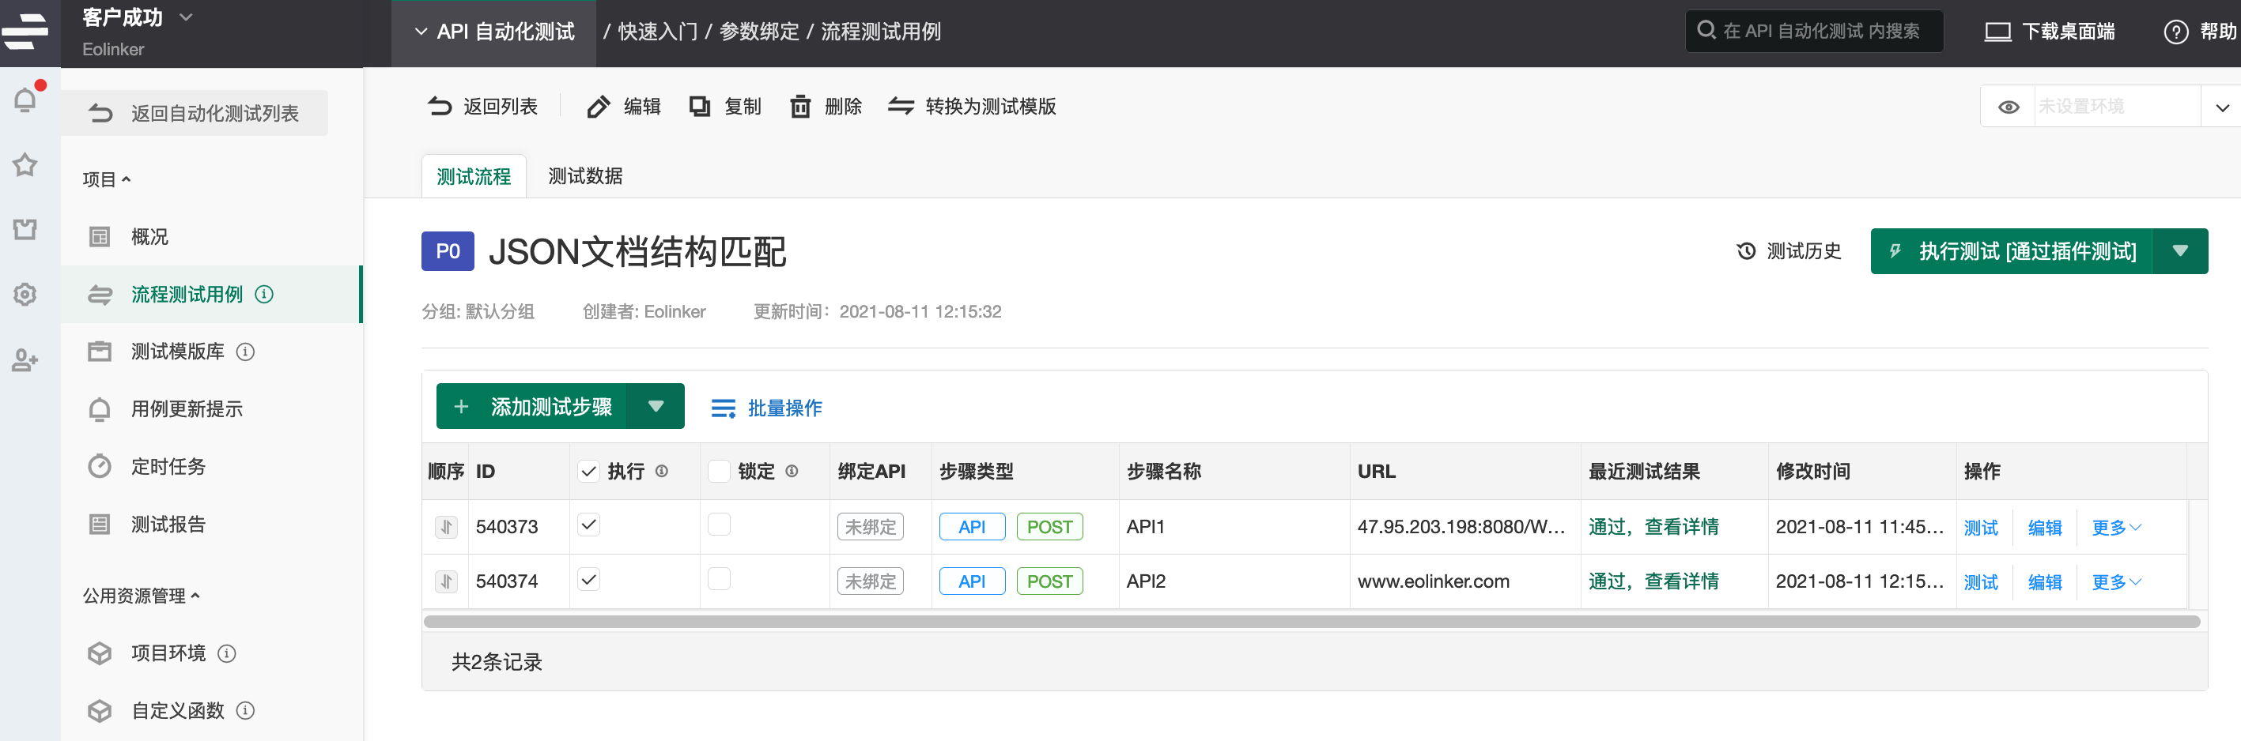Open the favorites star icon in left rail
2241x741 pixels.
pyautogui.click(x=25, y=165)
